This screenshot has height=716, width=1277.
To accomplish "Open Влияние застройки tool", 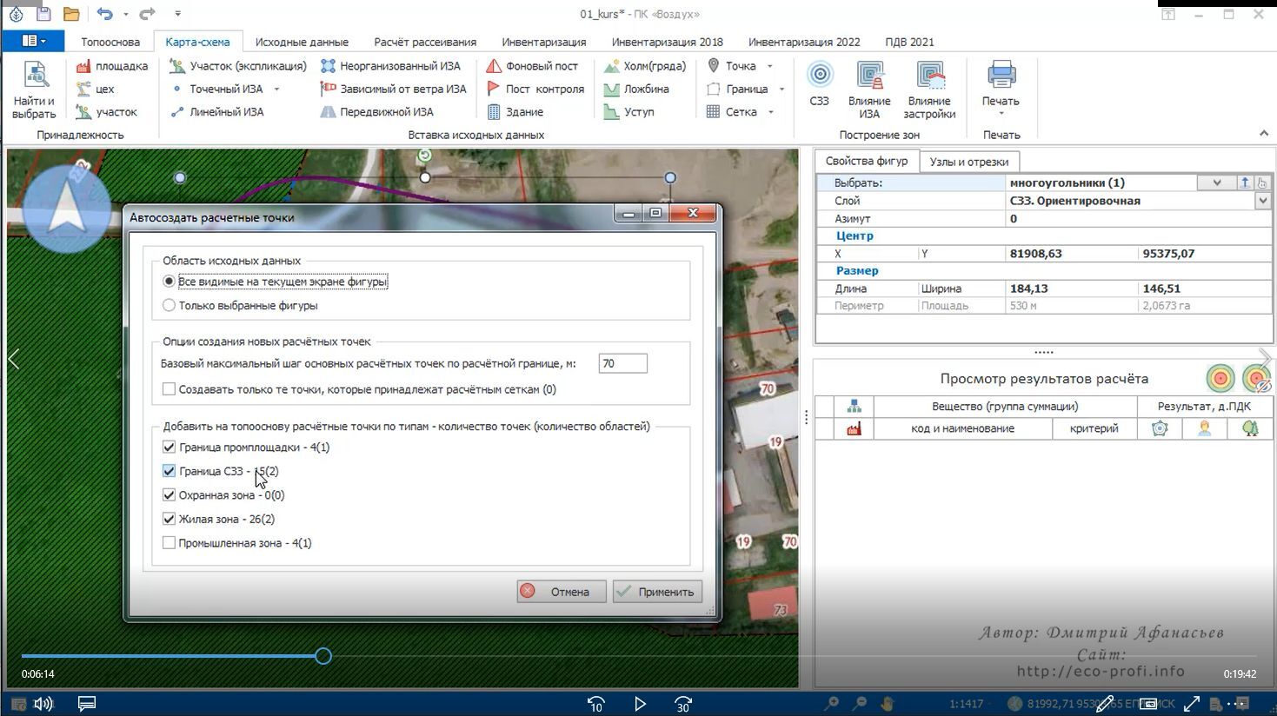I will (929, 89).
